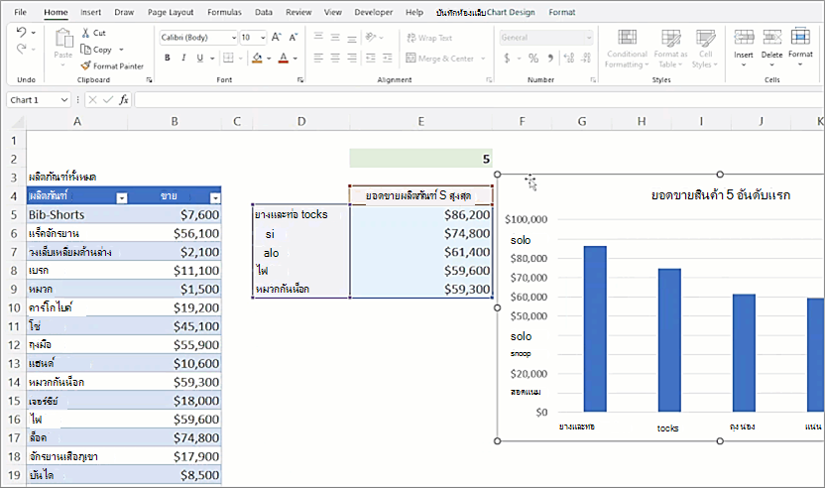Image resolution: width=825 pixels, height=488 pixels.
Task: Select the green cell containing 5
Action: coord(420,159)
